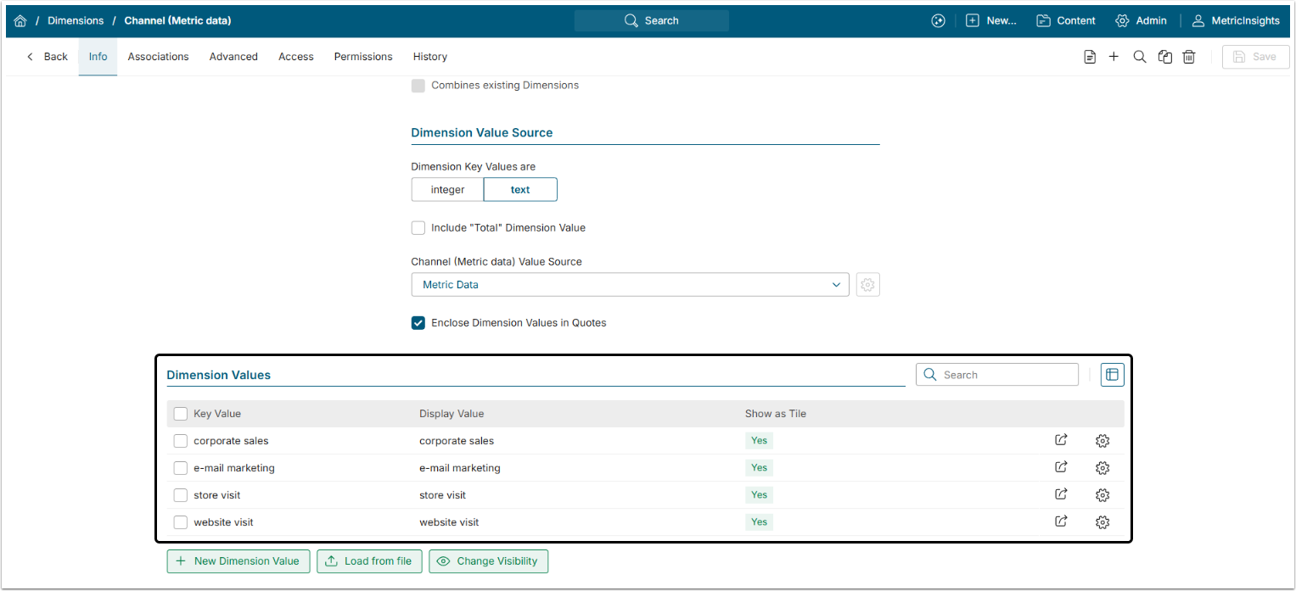This screenshot has width=1296, height=591.
Task: Open the document notes icon in toolbar
Action: [x=1090, y=57]
